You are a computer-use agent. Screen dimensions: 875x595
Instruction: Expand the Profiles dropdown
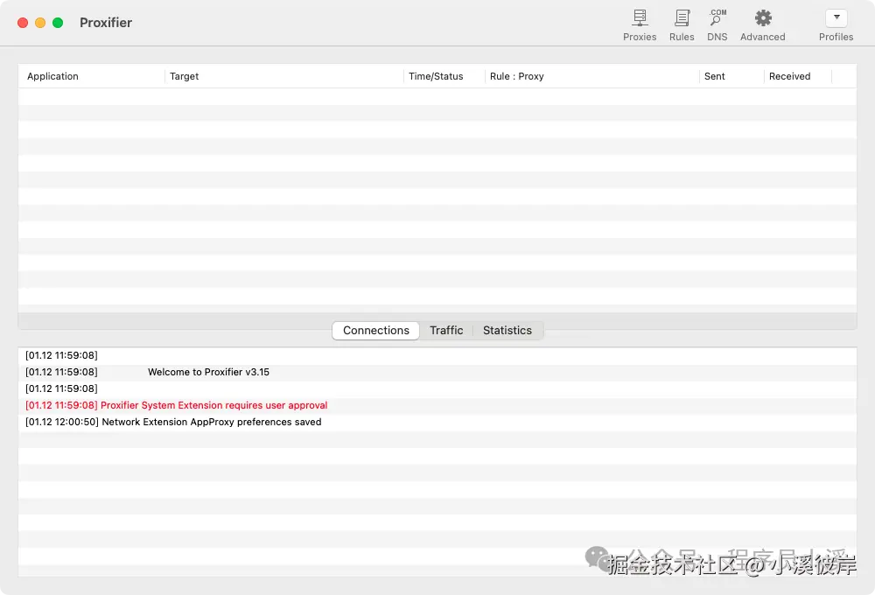point(836,17)
